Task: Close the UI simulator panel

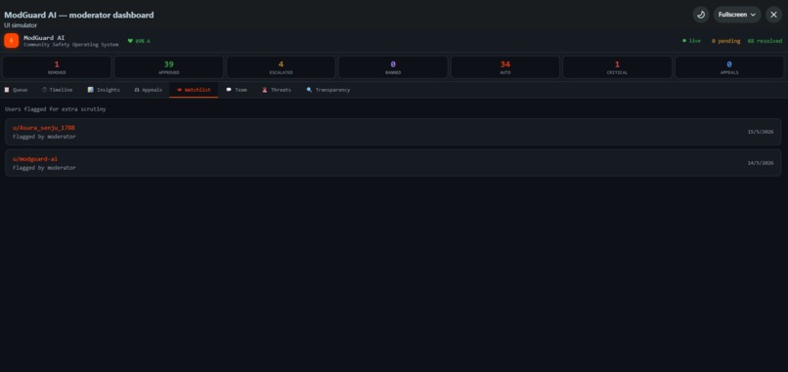Action: [x=773, y=15]
